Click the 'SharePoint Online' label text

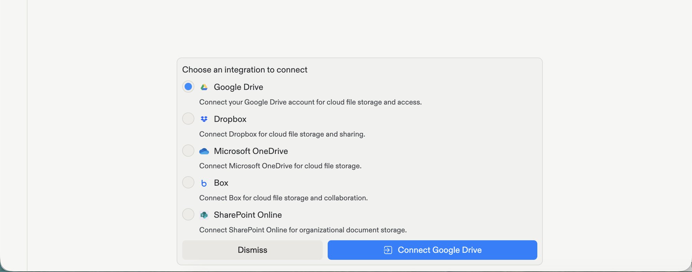[x=248, y=215]
